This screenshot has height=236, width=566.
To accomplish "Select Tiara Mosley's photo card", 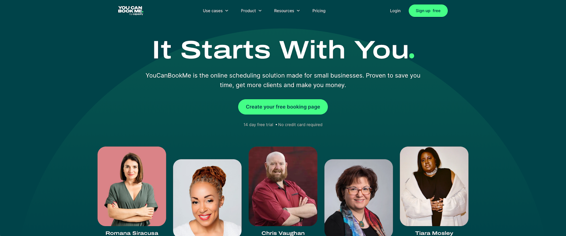I will tap(434, 186).
